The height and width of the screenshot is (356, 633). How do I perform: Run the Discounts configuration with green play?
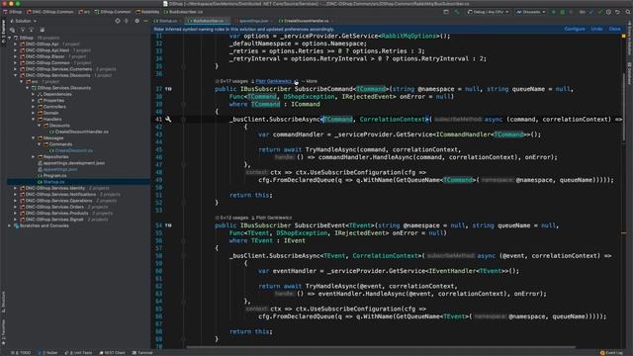click(554, 12)
